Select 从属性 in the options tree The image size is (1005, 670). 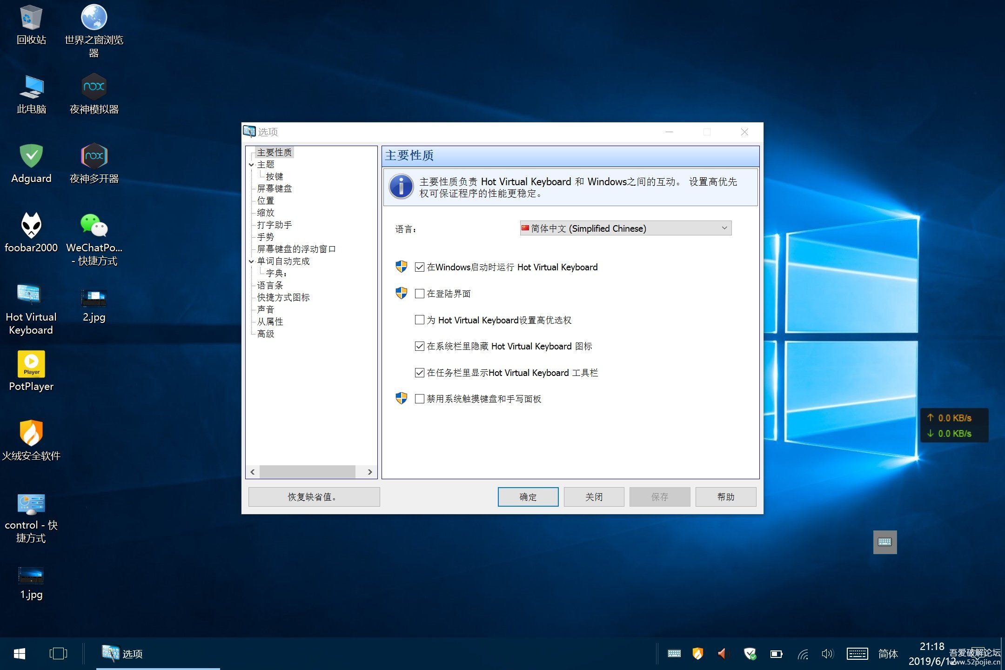click(x=270, y=322)
